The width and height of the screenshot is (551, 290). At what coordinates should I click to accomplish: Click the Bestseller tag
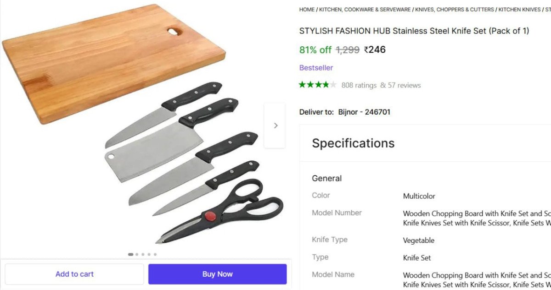[x=316, y=68]
